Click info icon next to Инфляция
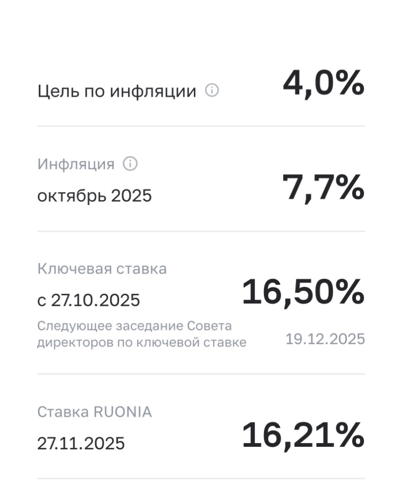Image resolution: width=400 pixels, height=492 pixels. [130, 164]
